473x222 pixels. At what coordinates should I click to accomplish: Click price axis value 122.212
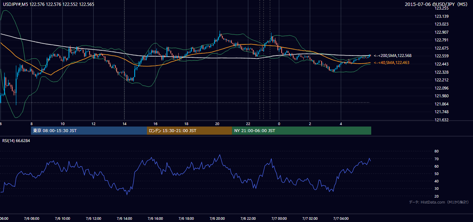click(x=442, y=80)
